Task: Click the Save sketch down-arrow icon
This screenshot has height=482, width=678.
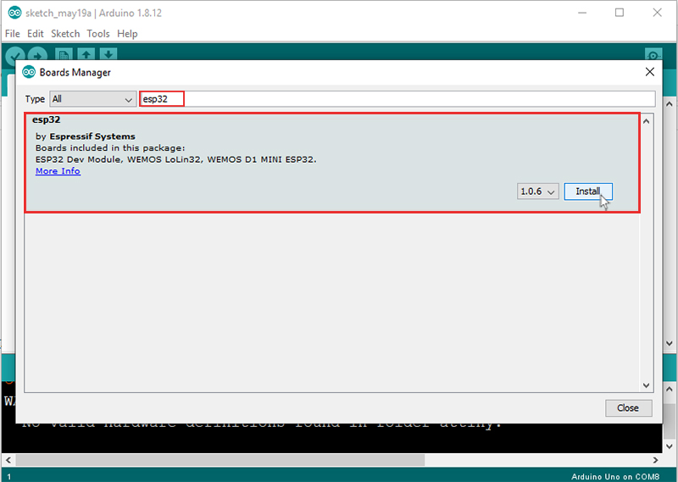Action: (x=108, y=54)
